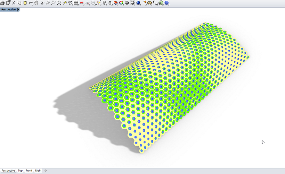
Task: Click the blue Render sphere icon
Action: (138, 3)
